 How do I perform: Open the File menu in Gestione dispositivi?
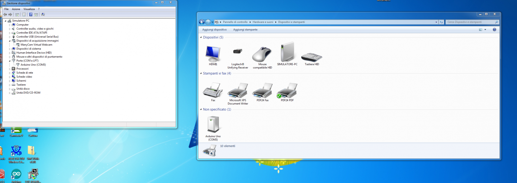point(6,9)
